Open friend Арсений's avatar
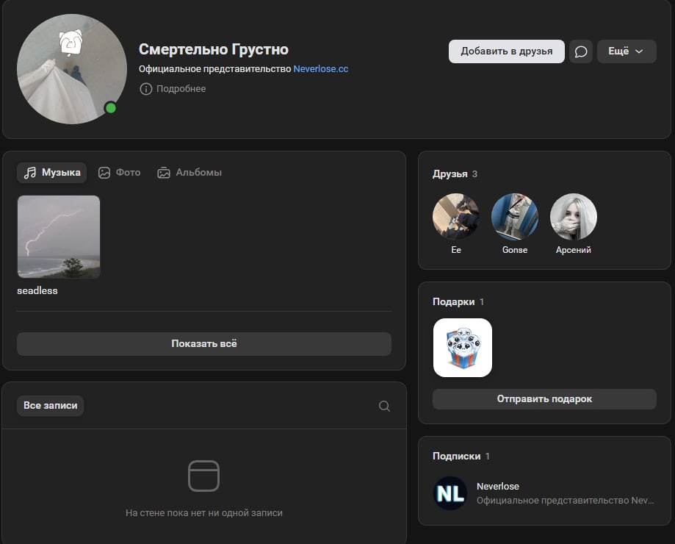 click(573, 217)
